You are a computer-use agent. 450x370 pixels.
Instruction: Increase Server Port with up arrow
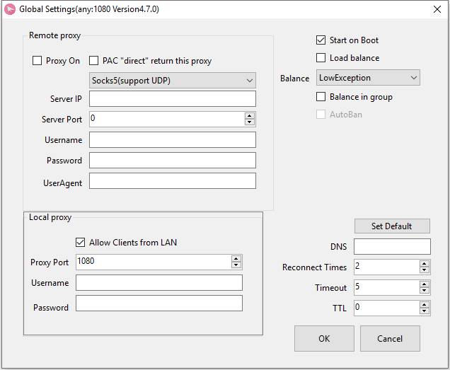249,115
